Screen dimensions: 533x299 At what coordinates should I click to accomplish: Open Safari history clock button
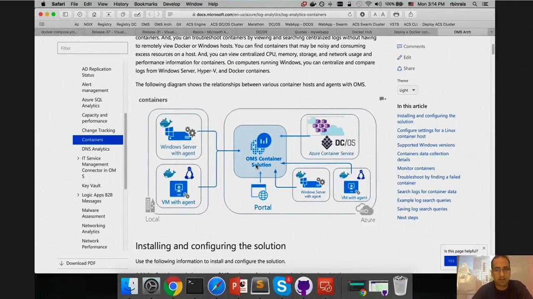pos(80,14)
